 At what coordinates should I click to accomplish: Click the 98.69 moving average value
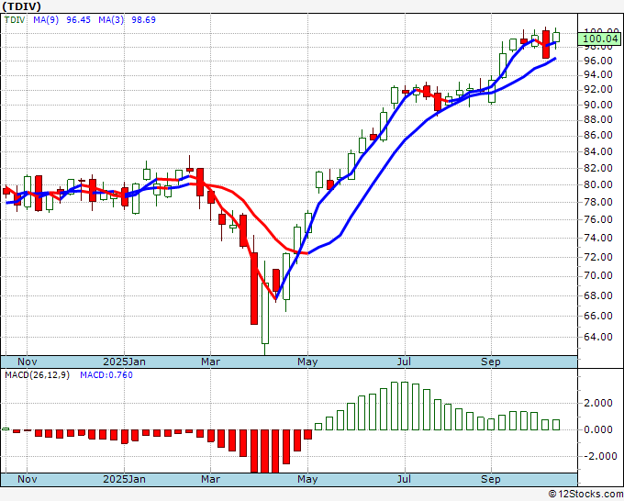[x=144, y=20]
